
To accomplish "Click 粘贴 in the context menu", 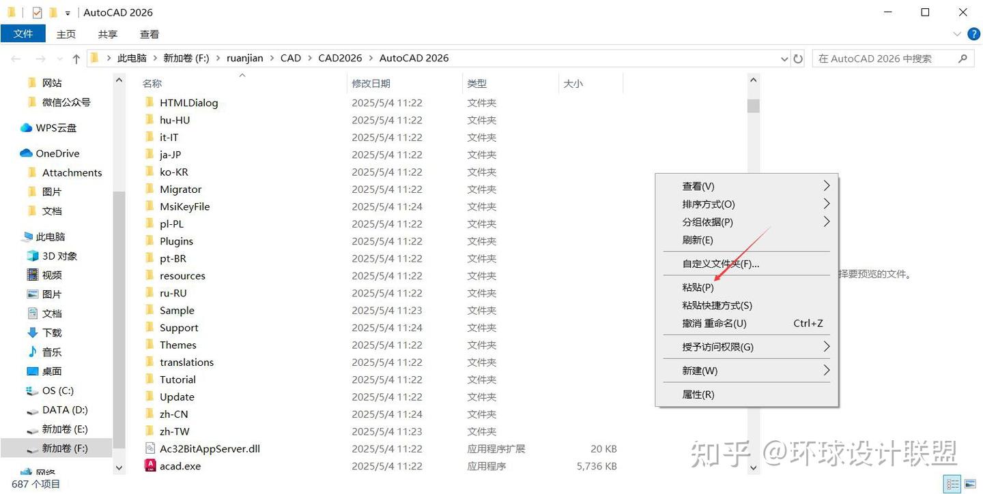I will [x=698, y=287].
